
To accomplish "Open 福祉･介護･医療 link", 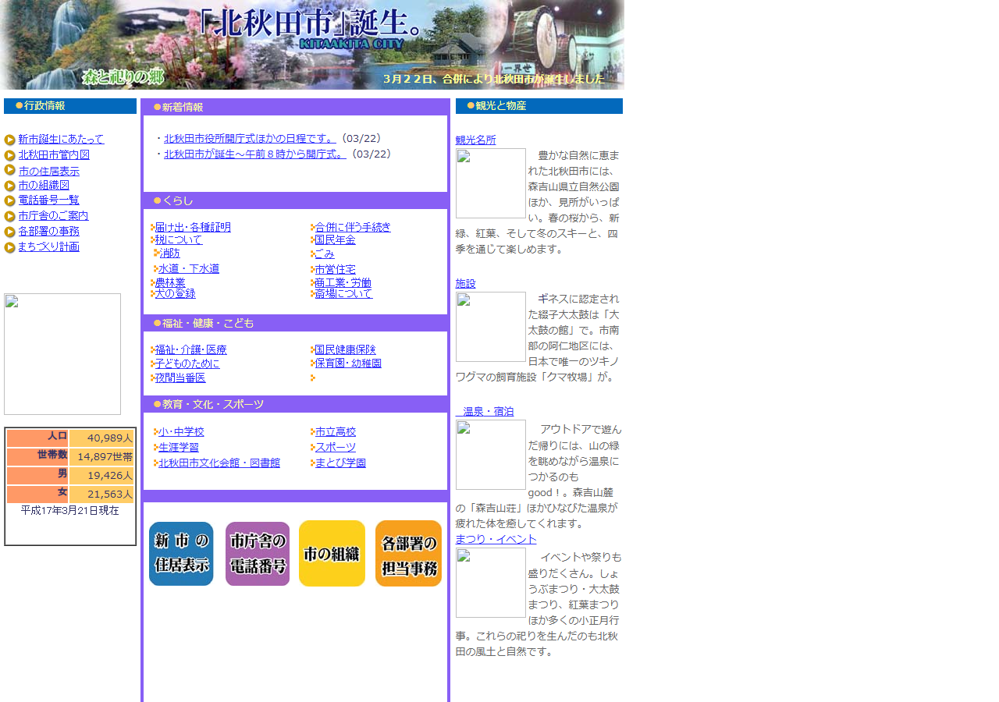I will coord(190,349).
